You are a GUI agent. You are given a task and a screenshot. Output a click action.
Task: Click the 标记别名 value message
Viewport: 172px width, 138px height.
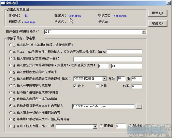[30, 22]
